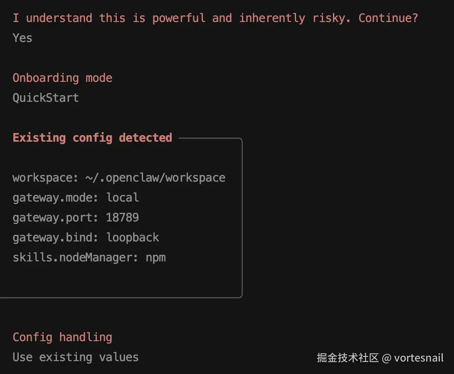Click the "gateway.mode:" key
454x374 pixels.
[x=55, y=197]
